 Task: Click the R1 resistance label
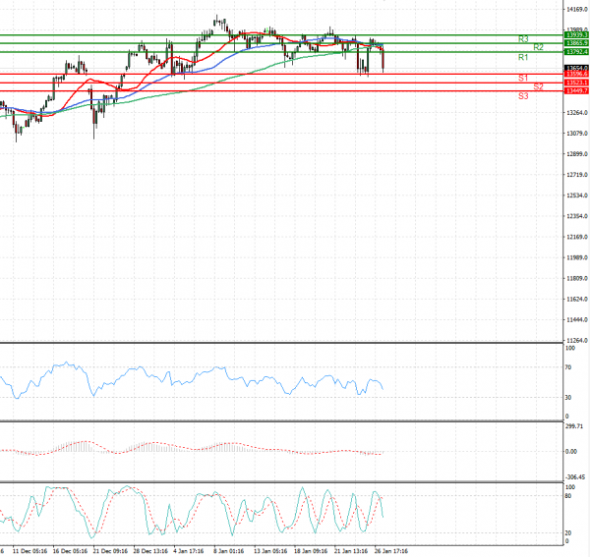pos(523,58)
